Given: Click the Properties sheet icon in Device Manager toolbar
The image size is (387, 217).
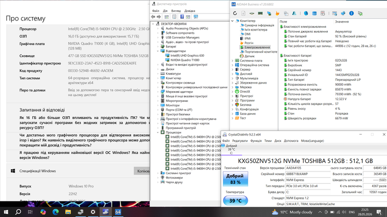Looking at the screenshot, I should tap(174, 17).
